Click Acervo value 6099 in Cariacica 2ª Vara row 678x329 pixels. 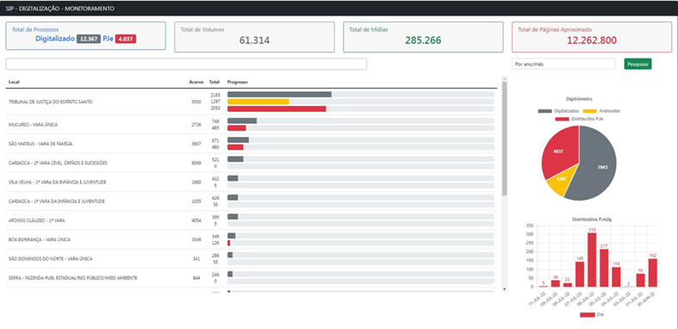click(196, 163)
